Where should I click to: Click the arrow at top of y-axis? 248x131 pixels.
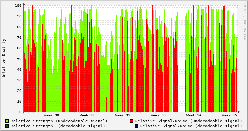(x=24, y=4)
